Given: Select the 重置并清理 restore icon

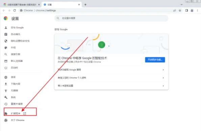Looking at the screenshot, I should pyautogui.click(x=6, y=104).
